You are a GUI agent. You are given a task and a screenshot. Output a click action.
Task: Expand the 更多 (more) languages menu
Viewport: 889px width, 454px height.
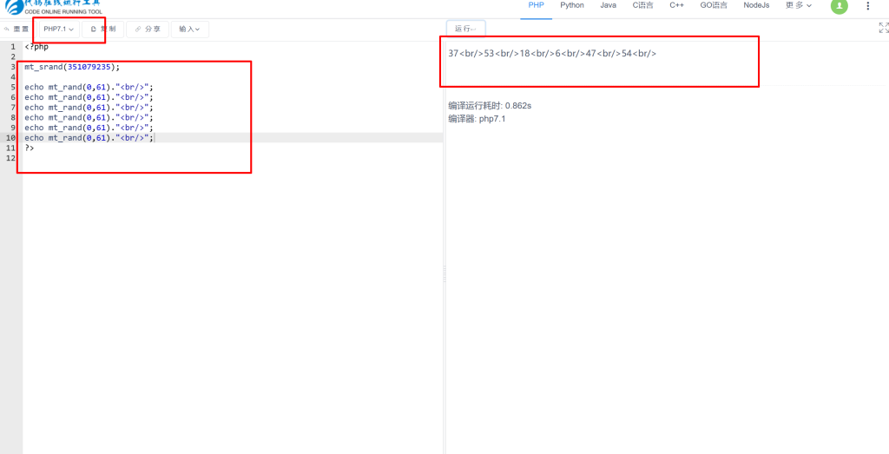click(798, 5)
